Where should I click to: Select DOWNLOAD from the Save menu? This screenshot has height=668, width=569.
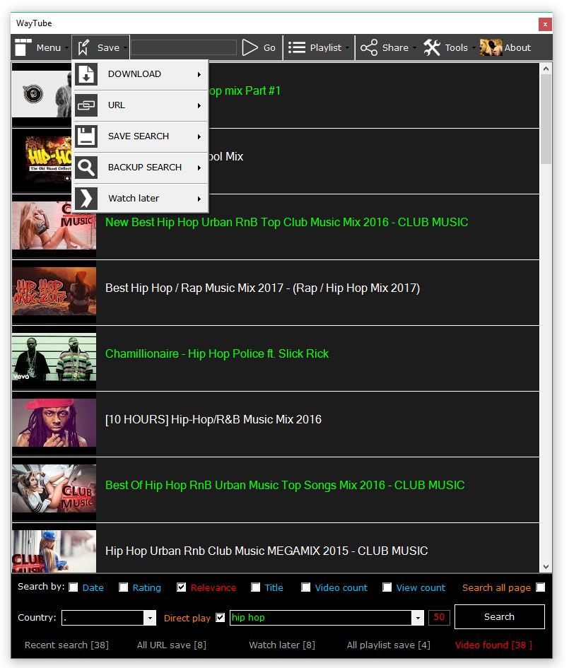coord(141,74)
